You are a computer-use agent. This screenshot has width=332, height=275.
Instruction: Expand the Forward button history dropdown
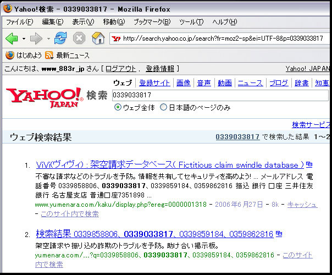click(48, 38)
